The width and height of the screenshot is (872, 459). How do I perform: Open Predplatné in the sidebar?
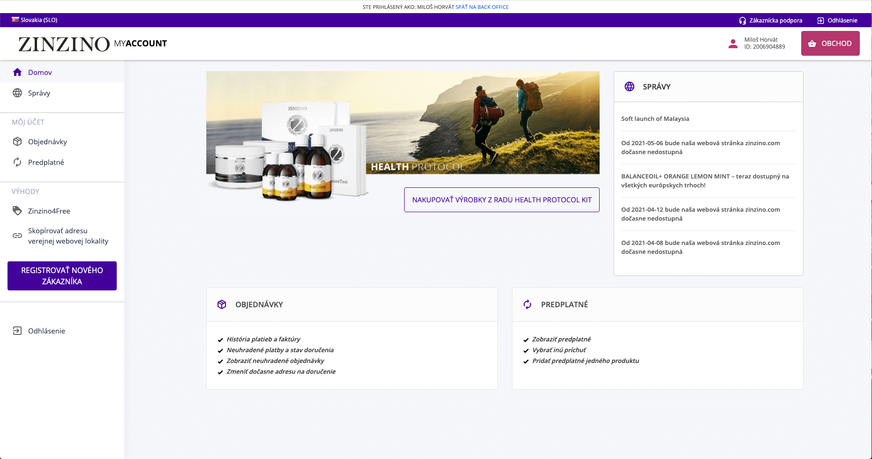(x=62, y=162)
